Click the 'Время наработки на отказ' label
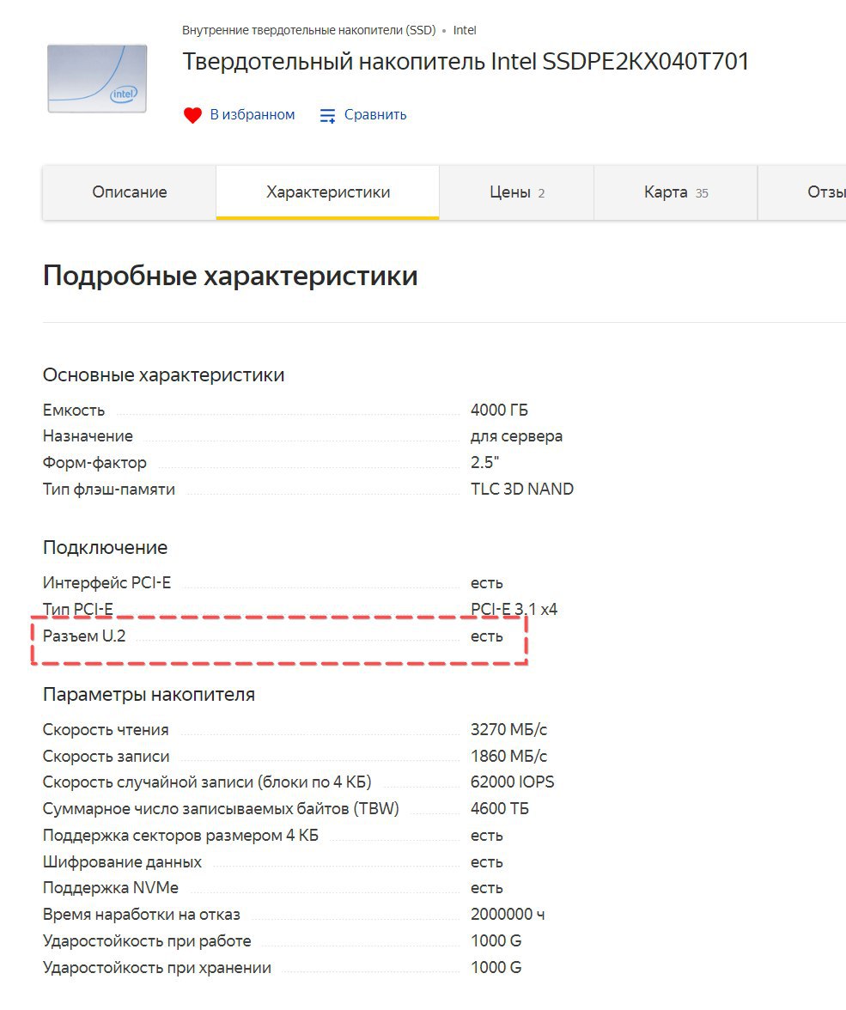The width and height of the screenshot is (846, 1010). (x=141, y=915)
